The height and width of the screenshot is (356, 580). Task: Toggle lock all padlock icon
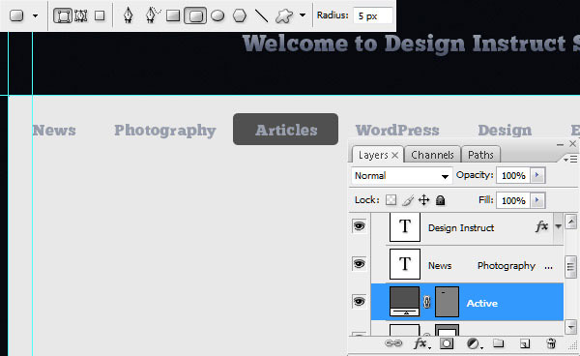[440, 200]
